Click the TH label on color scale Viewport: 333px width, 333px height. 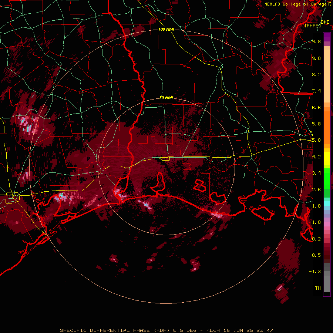point(318,288)
